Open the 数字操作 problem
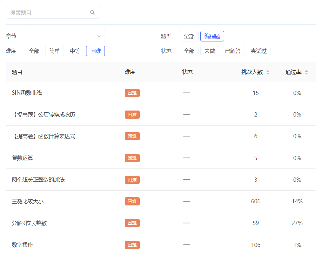 [x=22, y=245]
